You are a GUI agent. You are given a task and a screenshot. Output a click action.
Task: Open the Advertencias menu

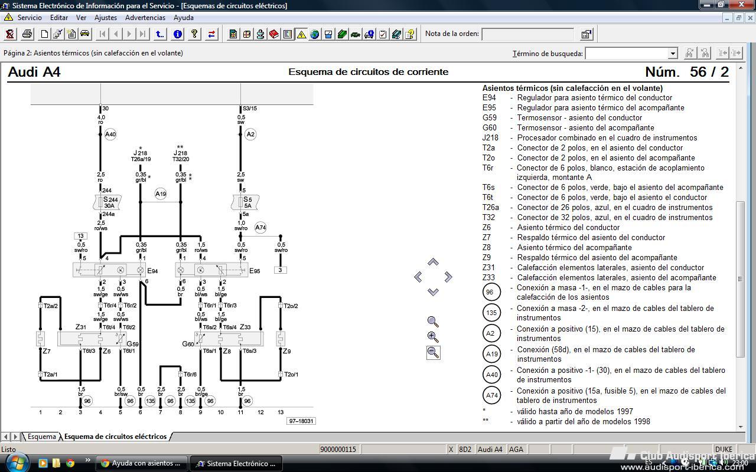[145, 18]
